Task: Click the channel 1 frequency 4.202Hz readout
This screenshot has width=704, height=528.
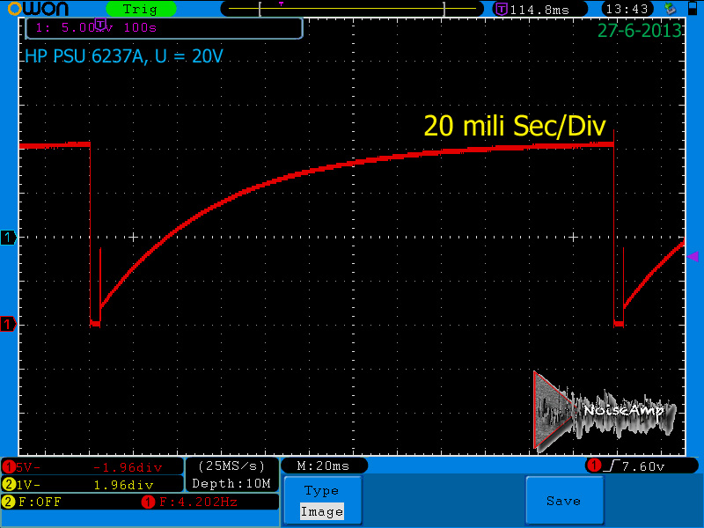Action: [x=190, y=502]
